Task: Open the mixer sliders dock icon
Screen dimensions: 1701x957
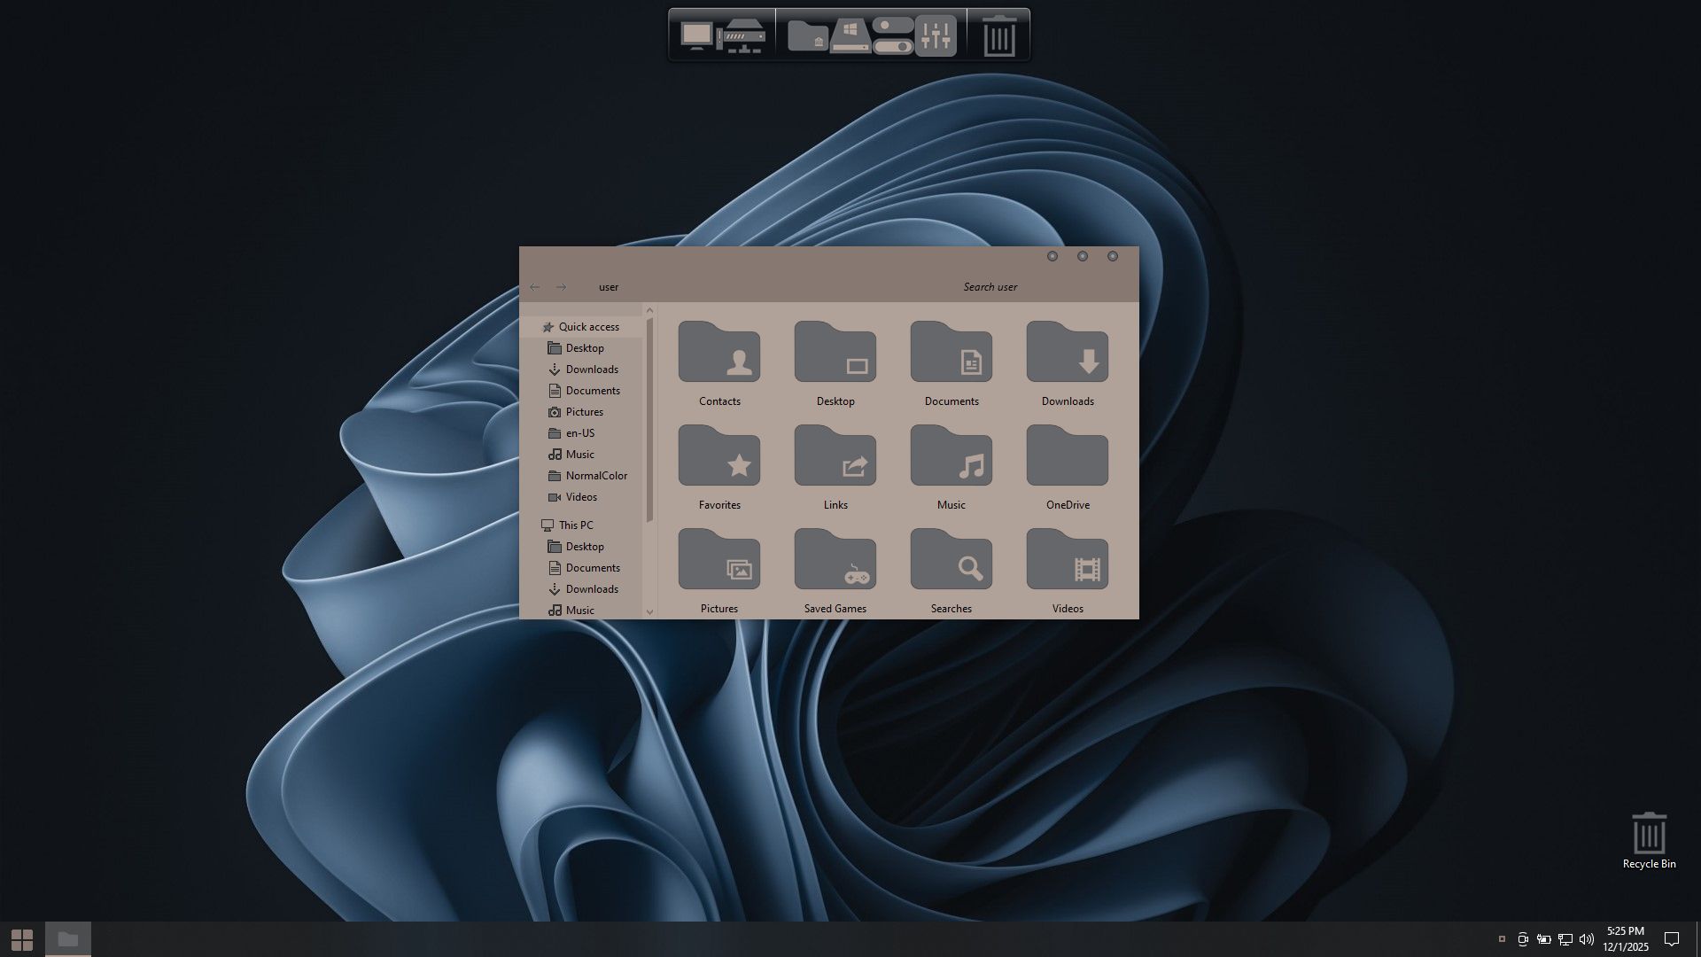Action: coord(936,35)
